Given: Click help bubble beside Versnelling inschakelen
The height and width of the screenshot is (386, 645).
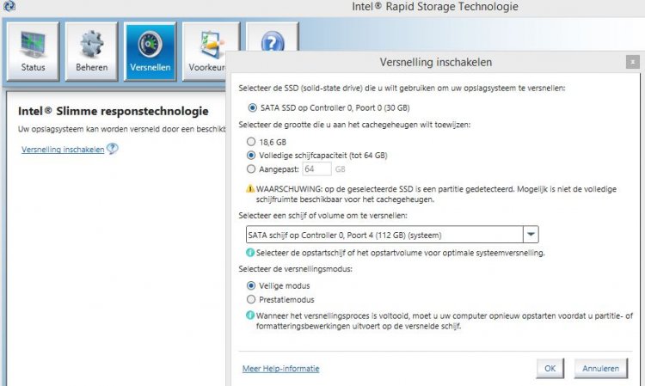Looking at the screenshot, I should 113,149.
